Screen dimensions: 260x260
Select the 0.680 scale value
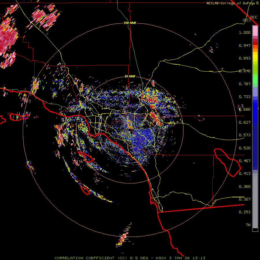(245, 109)
